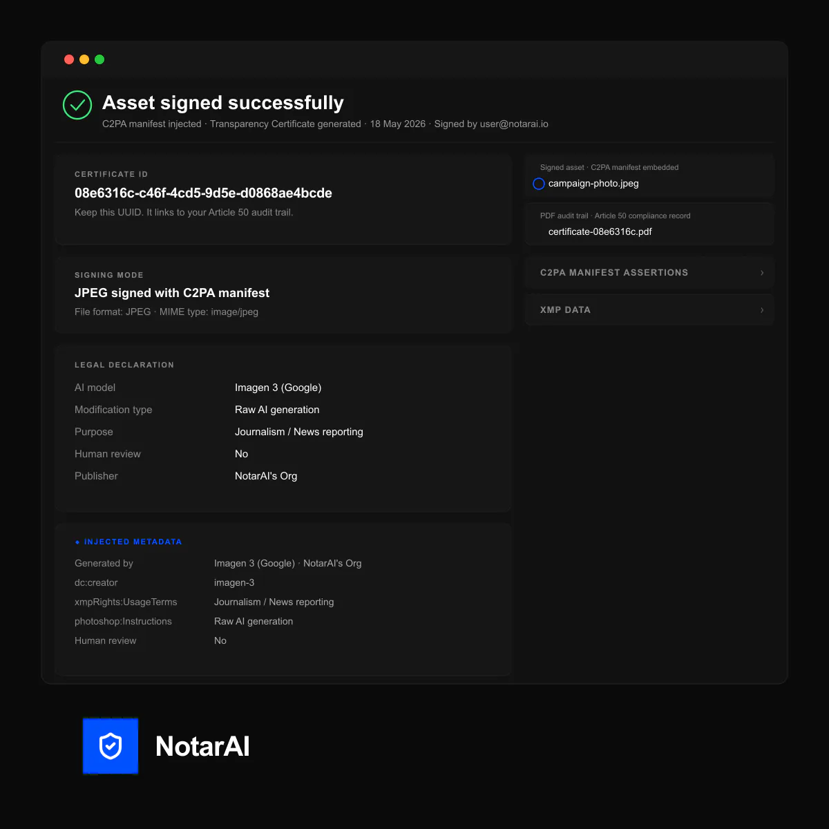Viewport: 829px width, 829px height.
Task: Click the red close window dot
Action: point(69,59)
